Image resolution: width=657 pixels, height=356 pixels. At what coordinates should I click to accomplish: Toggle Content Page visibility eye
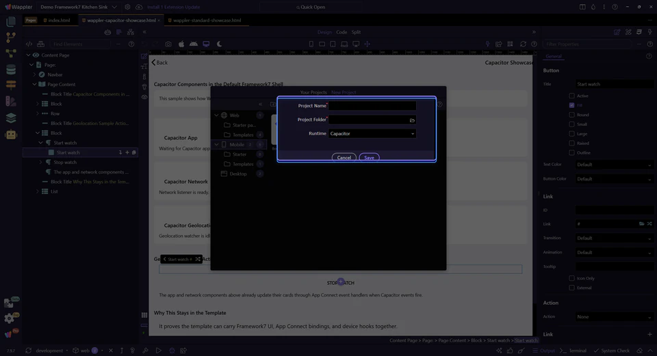pyautogui.click(x=36, y=55)
